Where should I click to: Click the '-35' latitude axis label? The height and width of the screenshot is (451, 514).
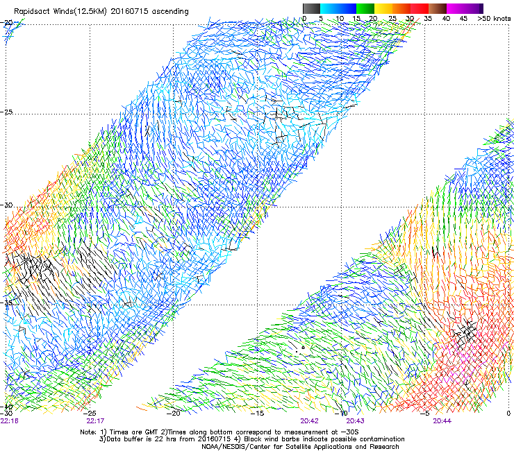click(7, 303)
